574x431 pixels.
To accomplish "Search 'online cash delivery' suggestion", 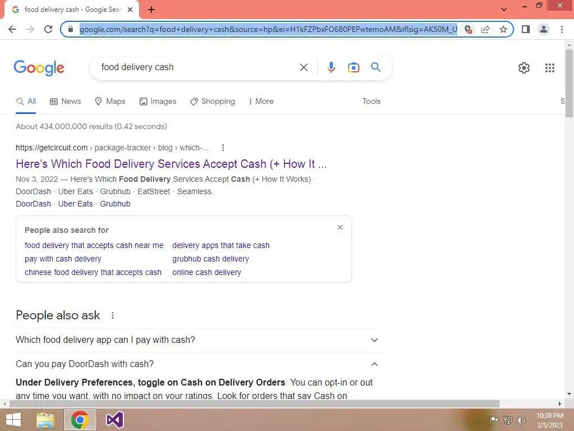I will 206,273.
